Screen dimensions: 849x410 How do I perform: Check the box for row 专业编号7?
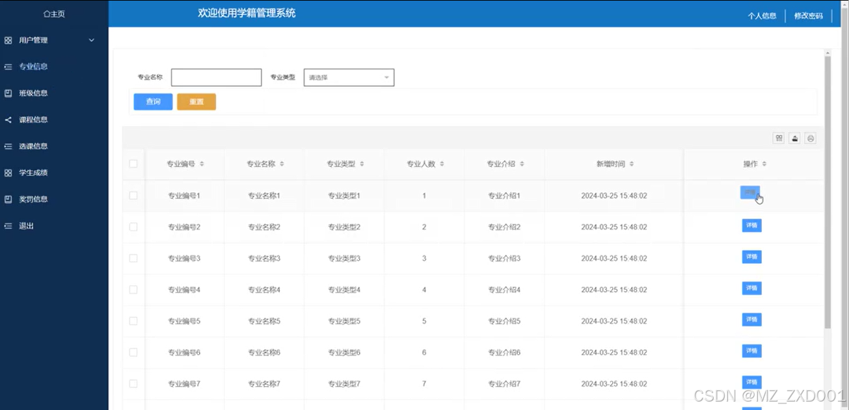133,384
